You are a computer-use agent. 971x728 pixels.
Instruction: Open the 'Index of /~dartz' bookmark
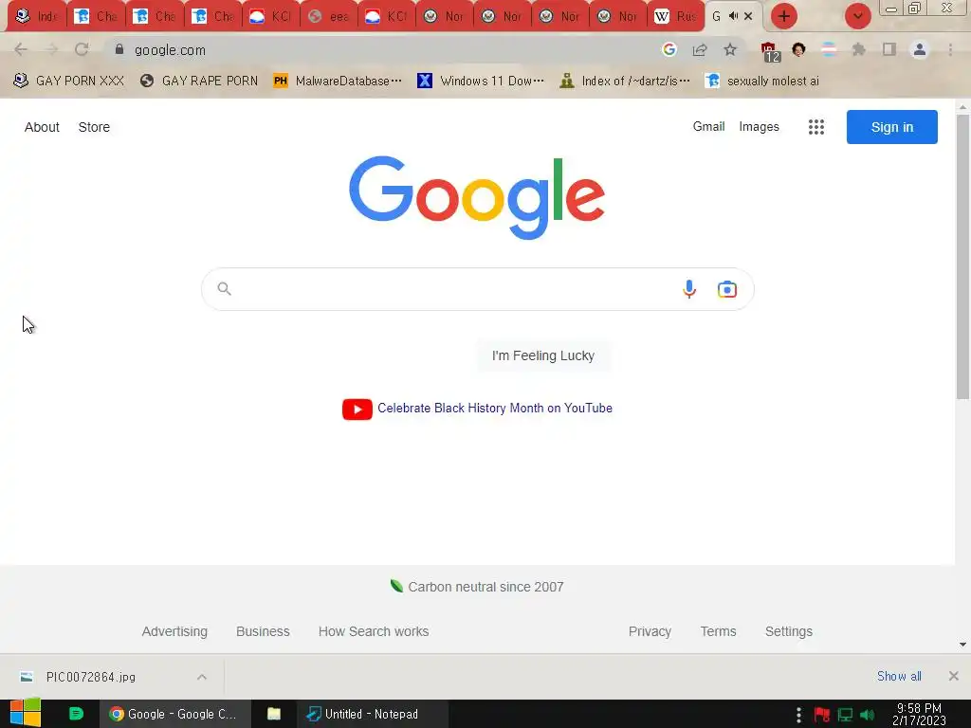pyautogui.click(x=625, y=82)
